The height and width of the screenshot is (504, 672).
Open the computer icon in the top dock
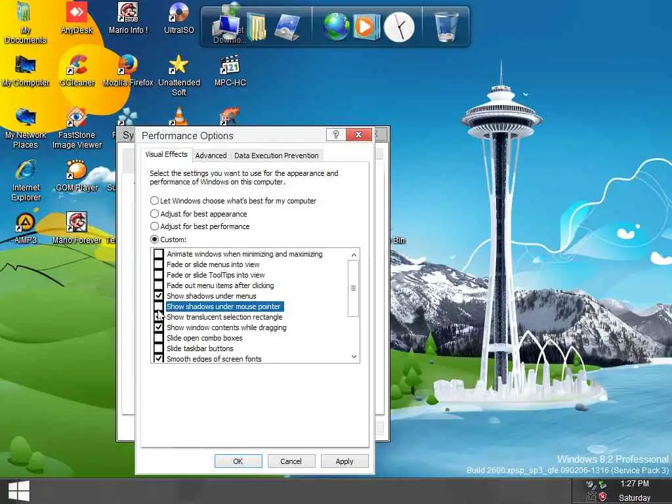[227, 26]
